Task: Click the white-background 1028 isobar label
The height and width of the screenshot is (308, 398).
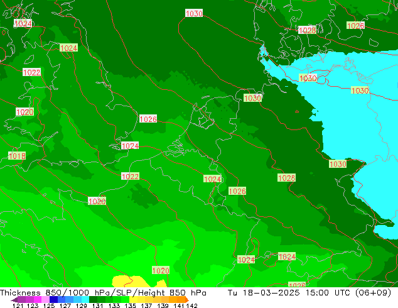Action: tap(307, 31)
